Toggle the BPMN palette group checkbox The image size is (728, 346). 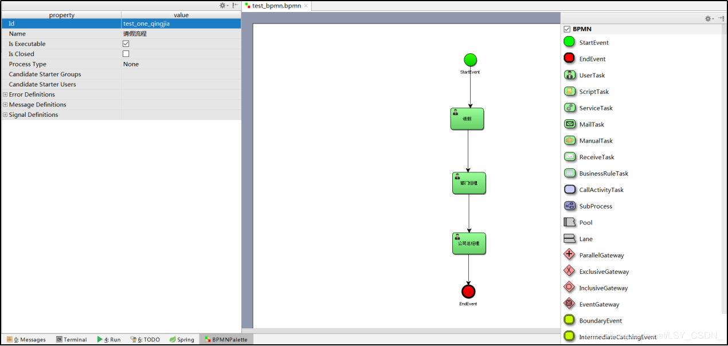[x=567, y=29]
